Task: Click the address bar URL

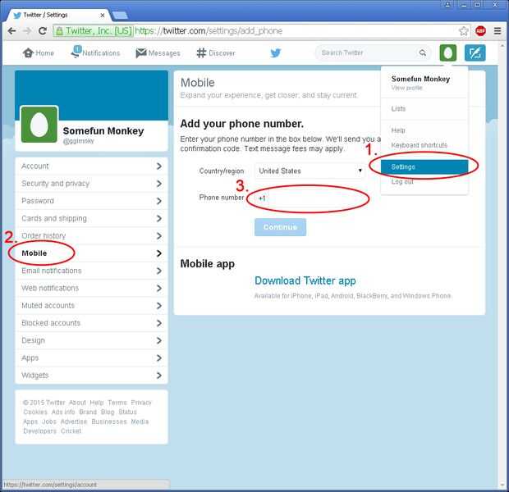Action: coord(209,31)
